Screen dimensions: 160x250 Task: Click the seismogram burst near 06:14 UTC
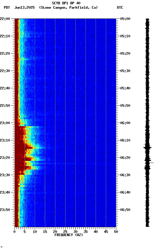147,148
